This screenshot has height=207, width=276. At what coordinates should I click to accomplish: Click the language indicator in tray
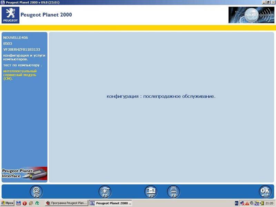click(237, 203)
